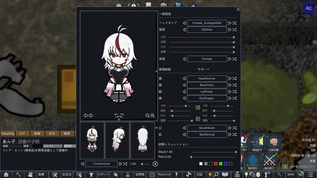Screen dimensions: 317x178
Task: Open the ConstantJob animation selector
Action: (101, 164)
